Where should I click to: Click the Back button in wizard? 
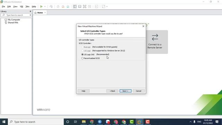(112, 91)
